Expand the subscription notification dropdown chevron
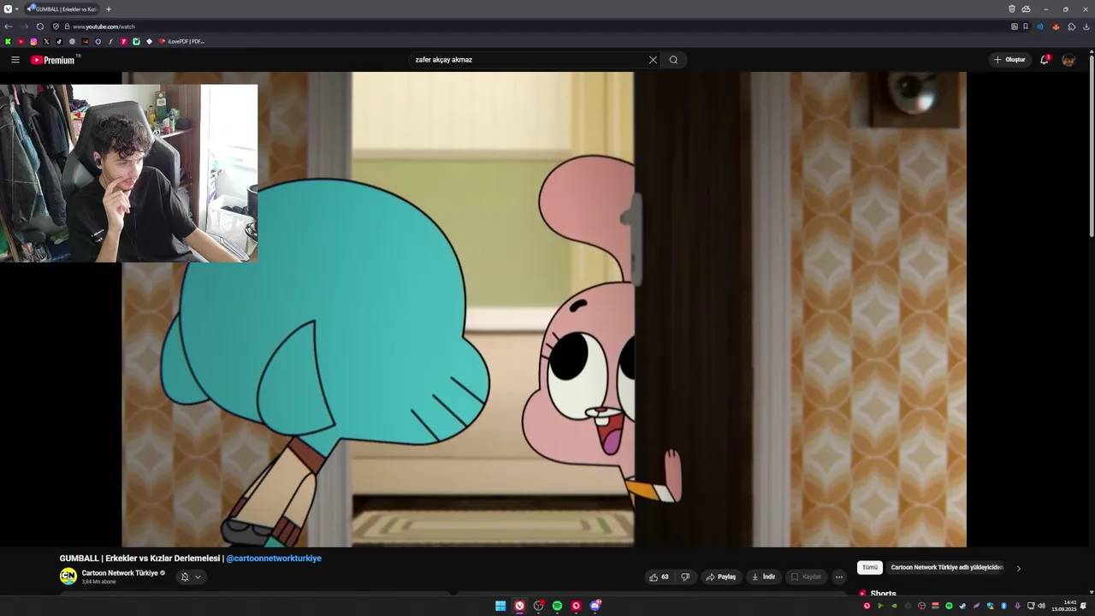The width and height of the screenshot is (1095, 616). 198,577
